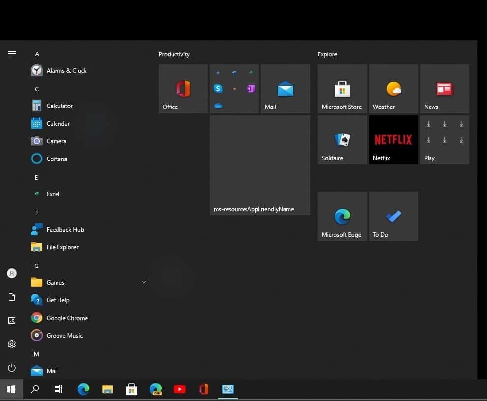Jump using the letter M header
This screenshot has width=487, height=401.
click(x=36, y=354)
